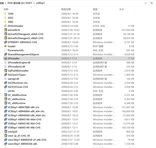Click the HTML 文档 type cell

[x=99, y=26]
